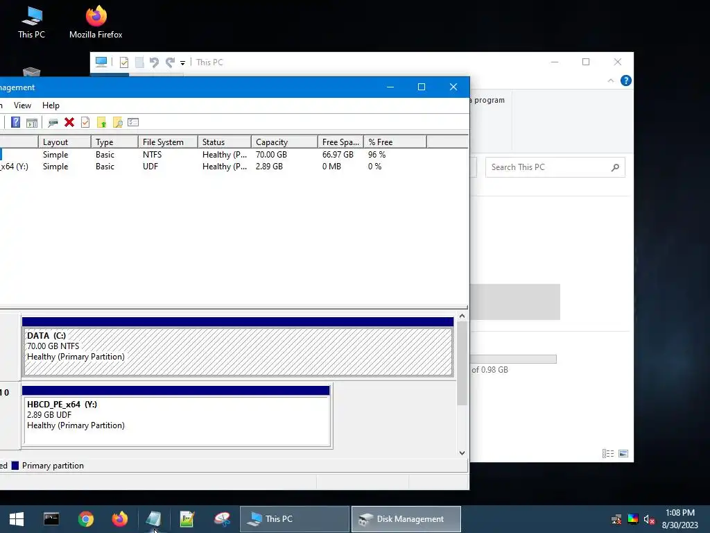
Task: Sort by File System column header
Action: pos(168,142)
